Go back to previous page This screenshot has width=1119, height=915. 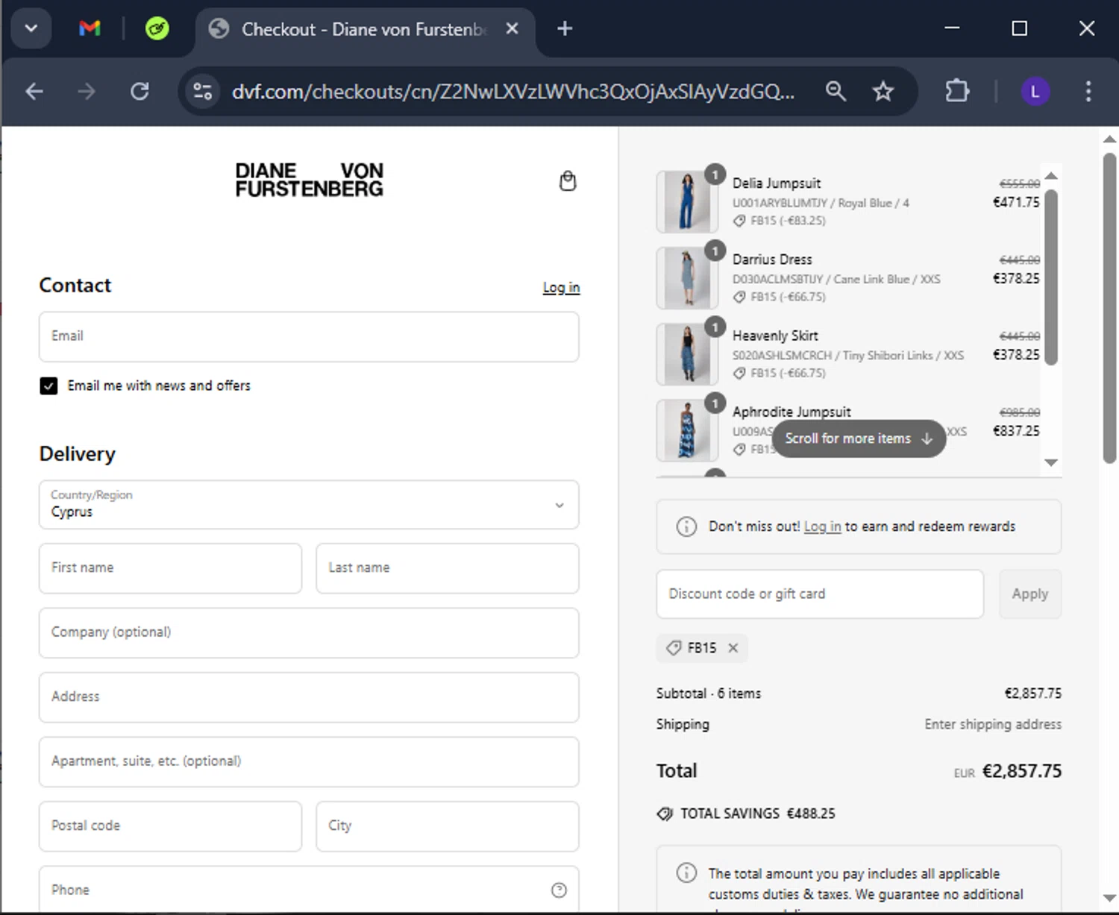[34, 92]
